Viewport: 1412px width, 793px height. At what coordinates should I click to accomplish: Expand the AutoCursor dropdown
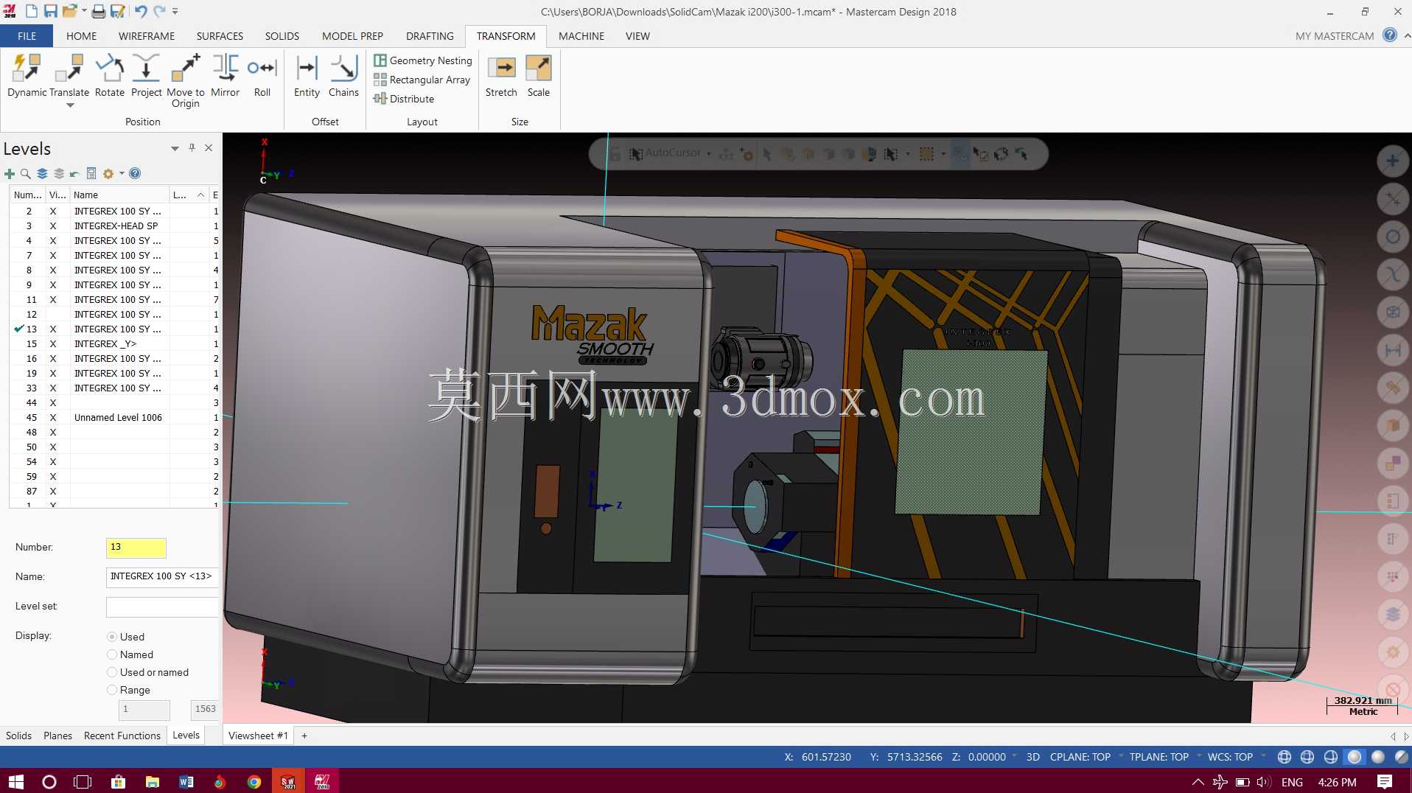click(x=709, y=154)
